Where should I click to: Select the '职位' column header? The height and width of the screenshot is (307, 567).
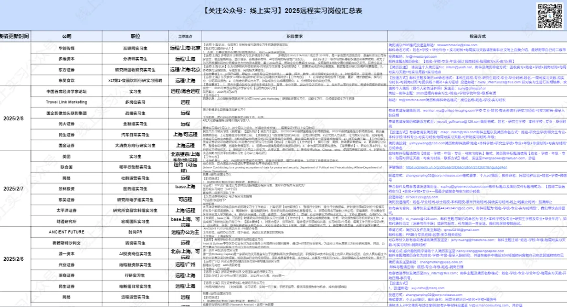[135, 36]
